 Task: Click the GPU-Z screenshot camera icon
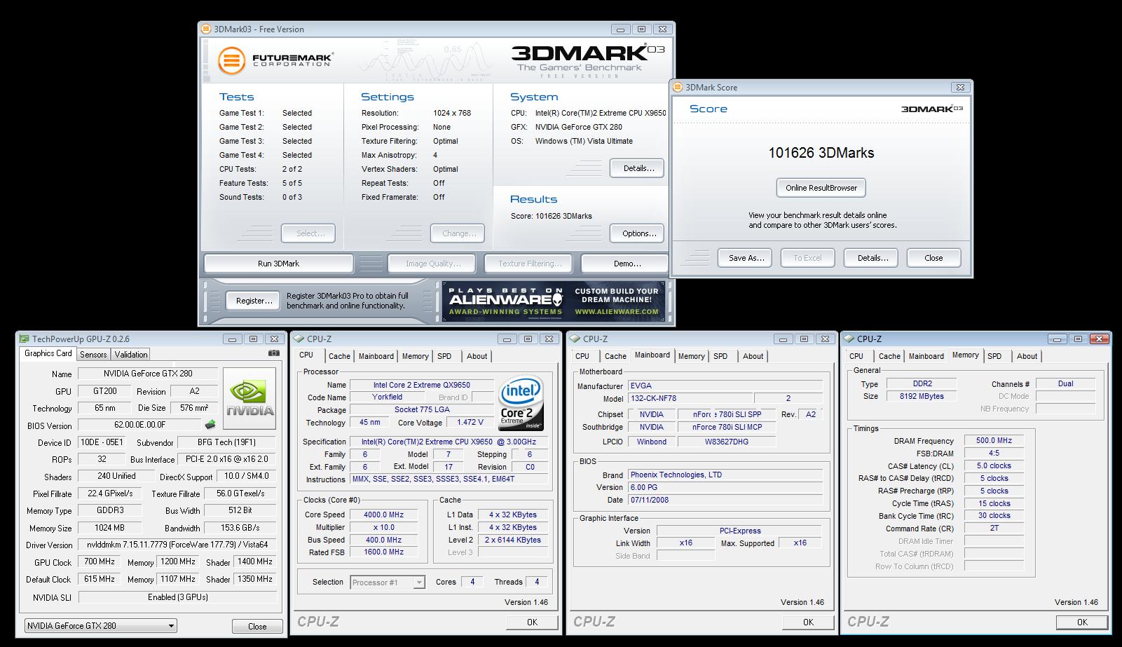point(274,353)
